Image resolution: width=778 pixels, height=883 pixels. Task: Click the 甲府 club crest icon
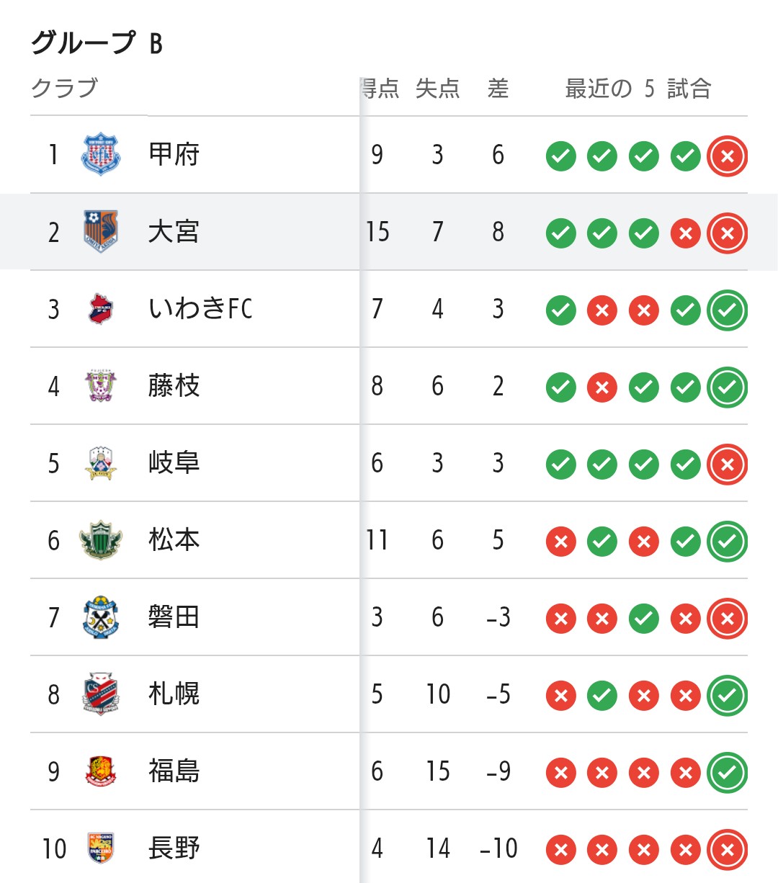100,154
